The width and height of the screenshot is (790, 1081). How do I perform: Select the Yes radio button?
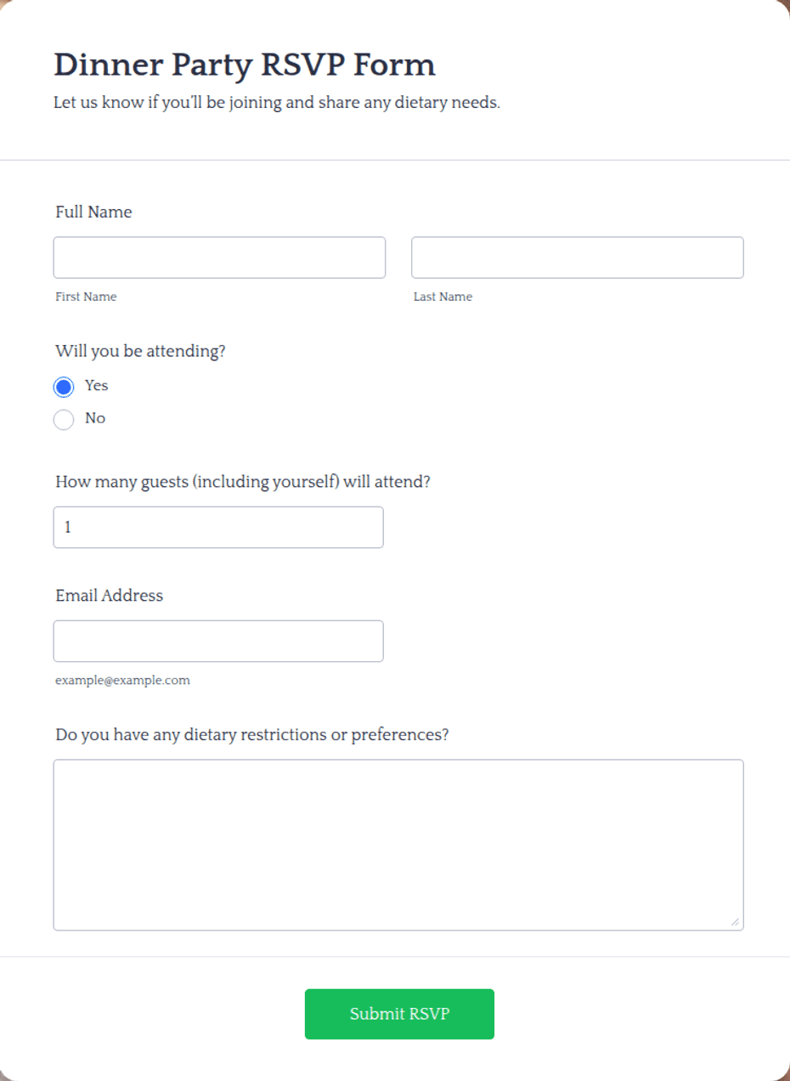[x=64, y=387]
